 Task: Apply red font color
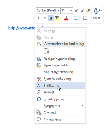66,18
